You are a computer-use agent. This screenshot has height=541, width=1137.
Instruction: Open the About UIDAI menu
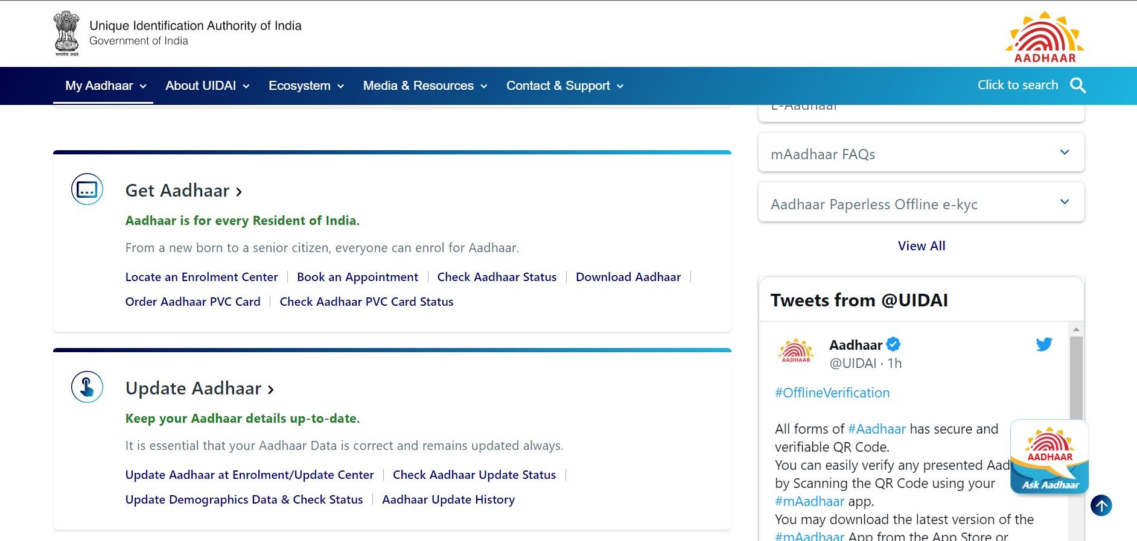[x=208, y=86]
